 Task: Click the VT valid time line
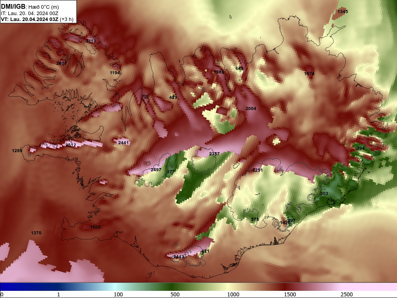[x=37, y=19]
